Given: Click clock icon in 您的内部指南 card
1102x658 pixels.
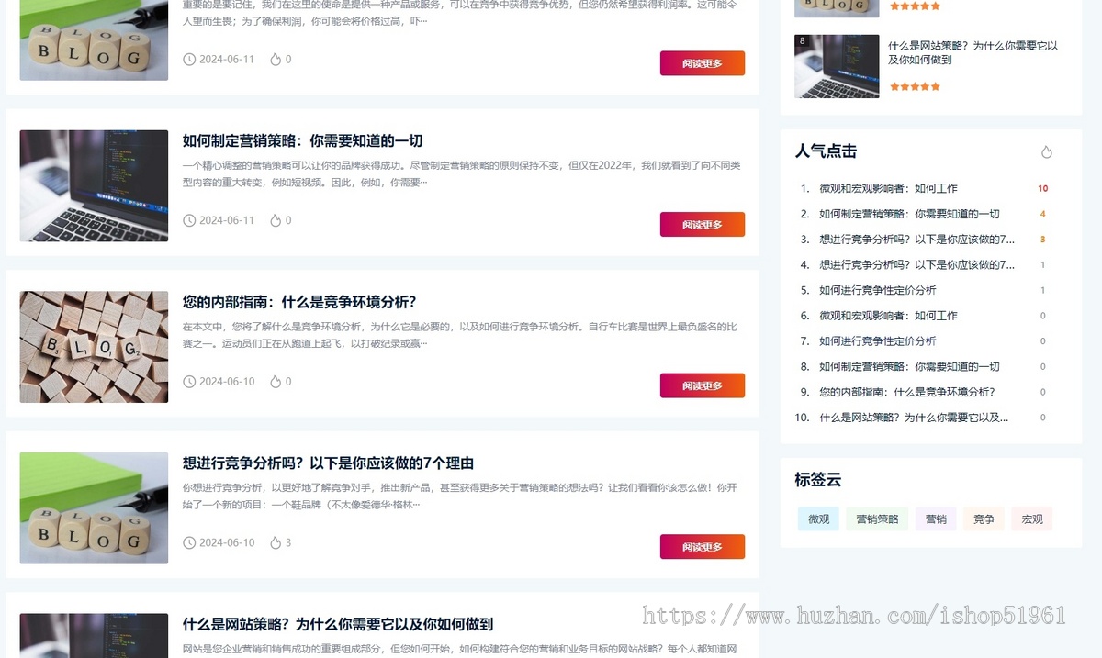Looking at the screenshot, I should coord(189,382).
